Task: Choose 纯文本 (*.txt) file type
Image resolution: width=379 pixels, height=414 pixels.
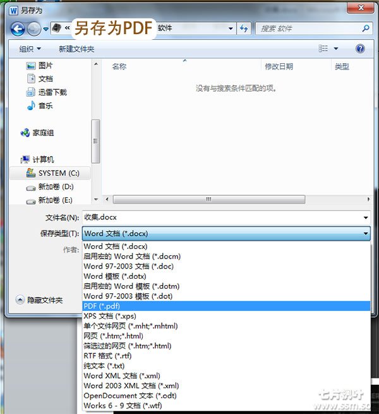Action: 104,366
